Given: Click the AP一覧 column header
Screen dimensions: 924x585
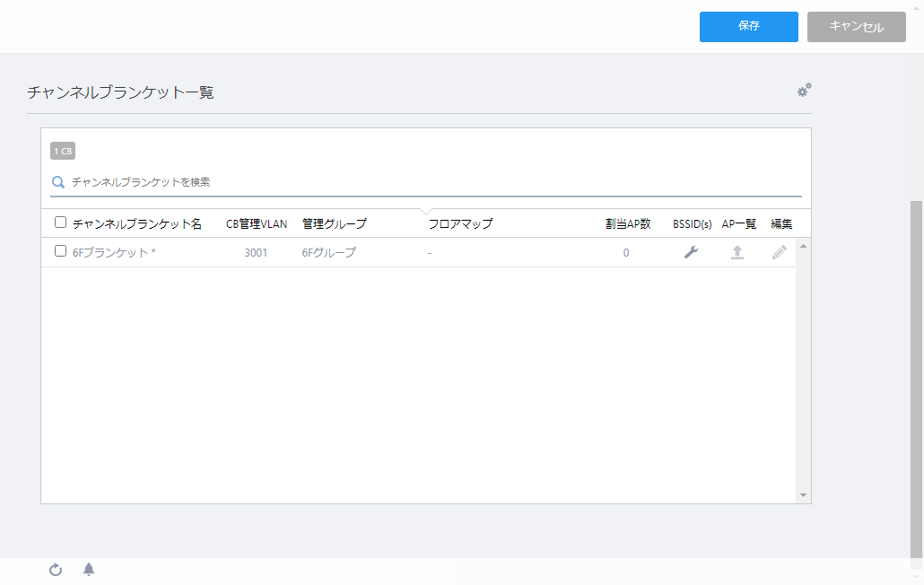Looking at the screenshot, I should pos(739,224).
